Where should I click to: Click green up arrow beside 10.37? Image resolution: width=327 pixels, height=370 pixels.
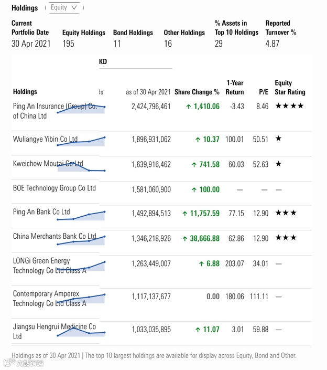click(198, 140)
